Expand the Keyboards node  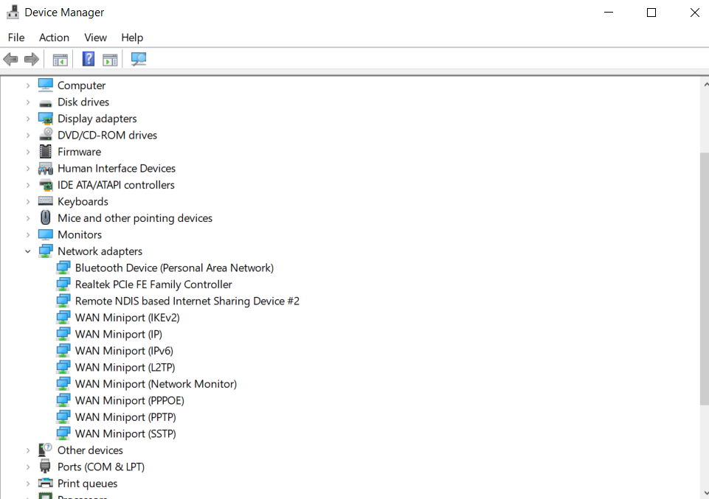tap(28, 201)
